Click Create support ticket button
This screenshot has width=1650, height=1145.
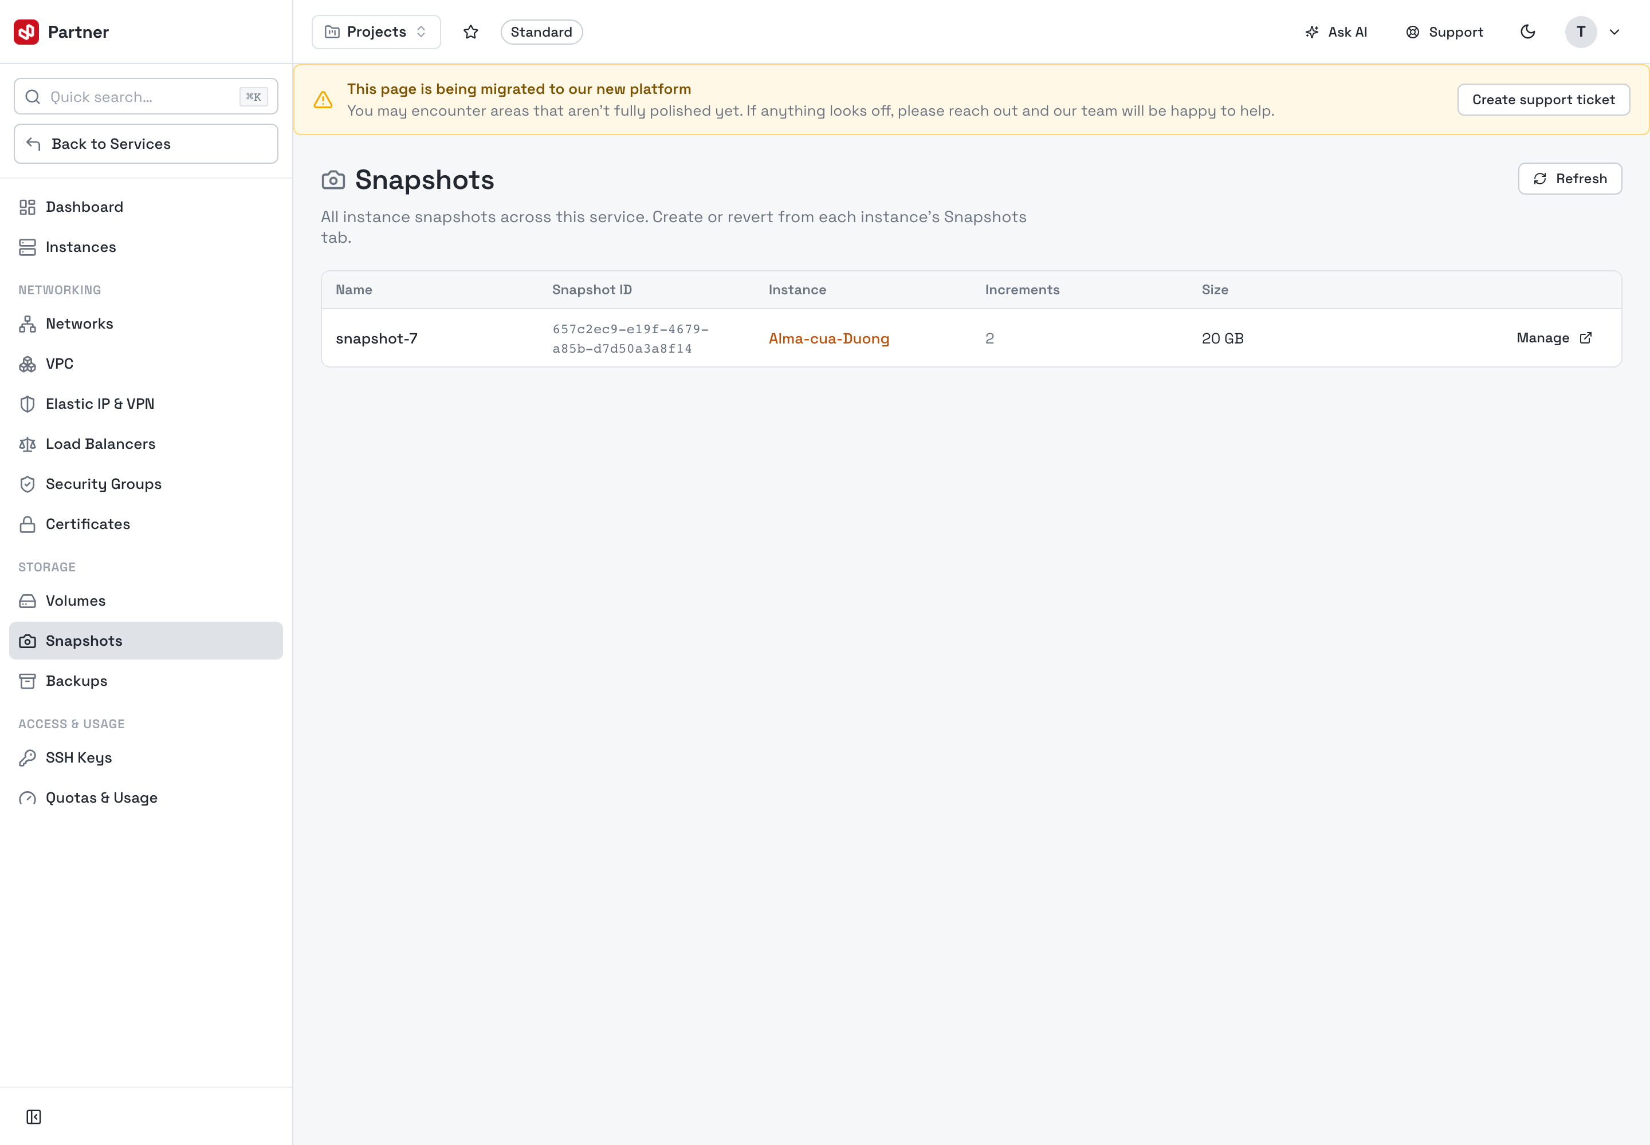pos(1543,100)
